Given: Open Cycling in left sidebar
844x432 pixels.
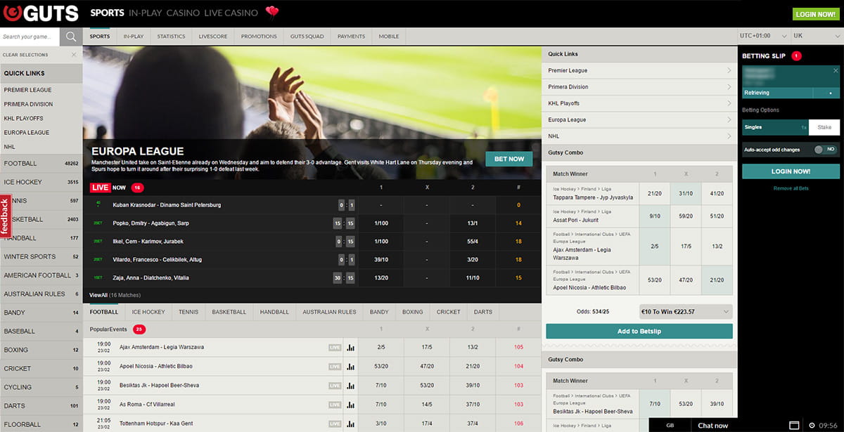Looking at the screenshot, I should point(41,387).
